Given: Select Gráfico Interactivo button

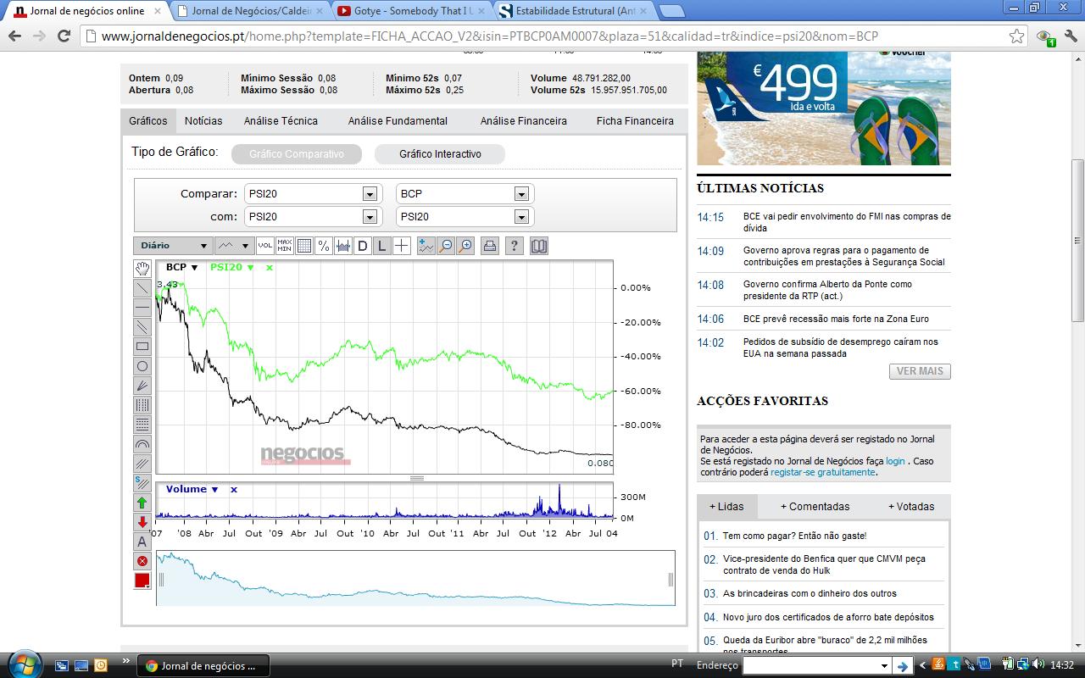Looking at the screenshot, I should (x=440, y=154).
